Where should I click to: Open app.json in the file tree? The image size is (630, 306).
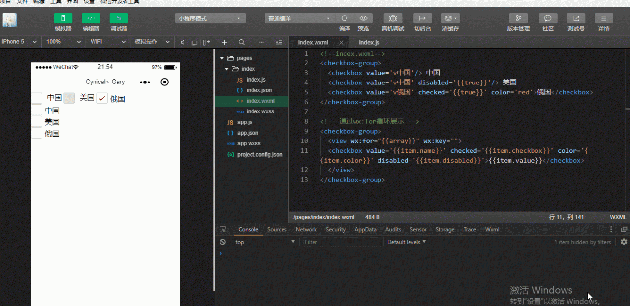(x=248, y=133)
